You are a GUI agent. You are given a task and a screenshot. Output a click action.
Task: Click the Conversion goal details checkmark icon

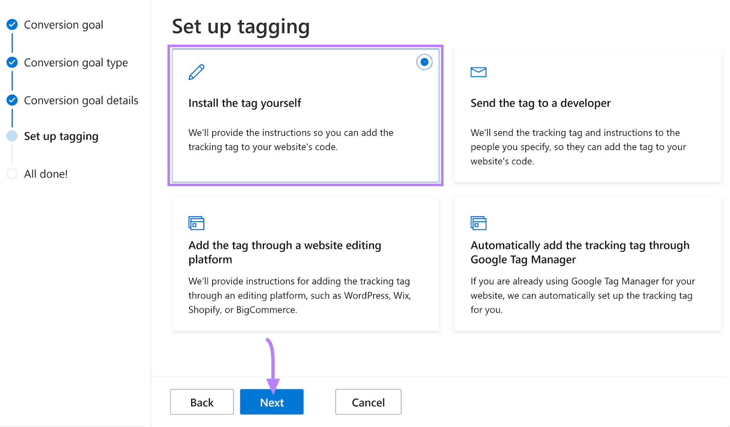pyautogui.click(x=12, y=100)
